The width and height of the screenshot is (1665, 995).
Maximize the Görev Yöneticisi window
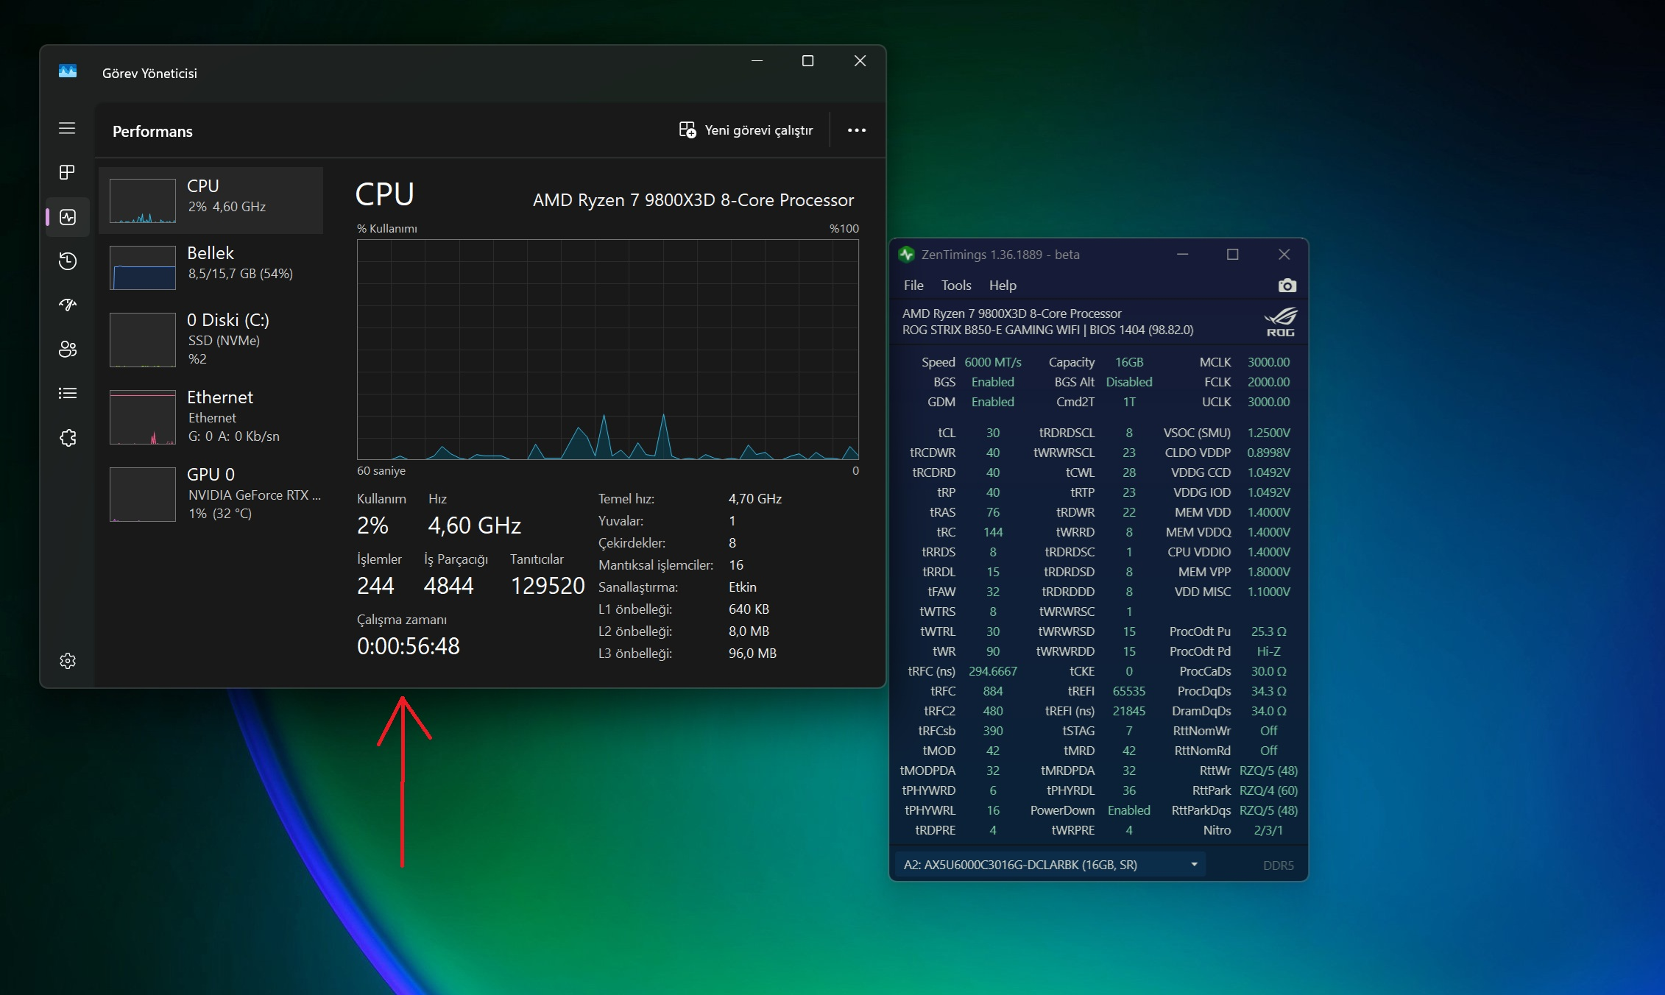[x=807, y=61]
